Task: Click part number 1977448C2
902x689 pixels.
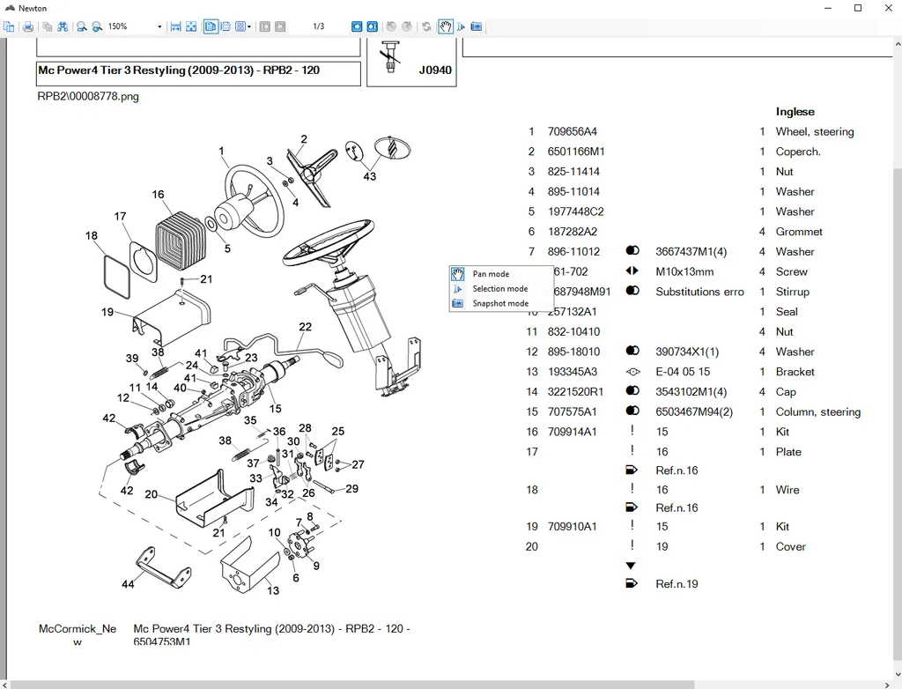Action: point(575,211)
